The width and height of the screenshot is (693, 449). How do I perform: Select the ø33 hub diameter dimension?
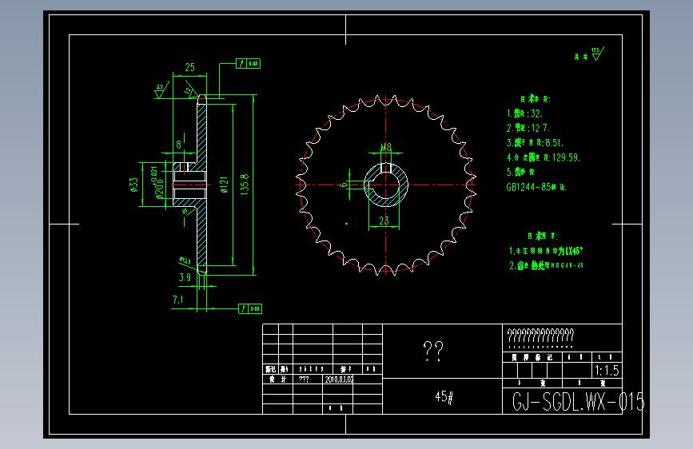coord(134,185)
